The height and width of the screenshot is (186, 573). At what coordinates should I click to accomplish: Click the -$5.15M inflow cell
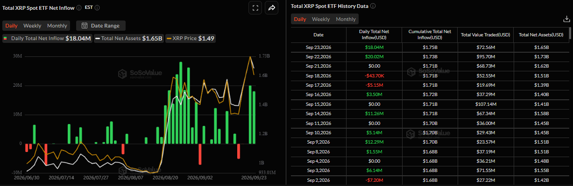[374, 85]
